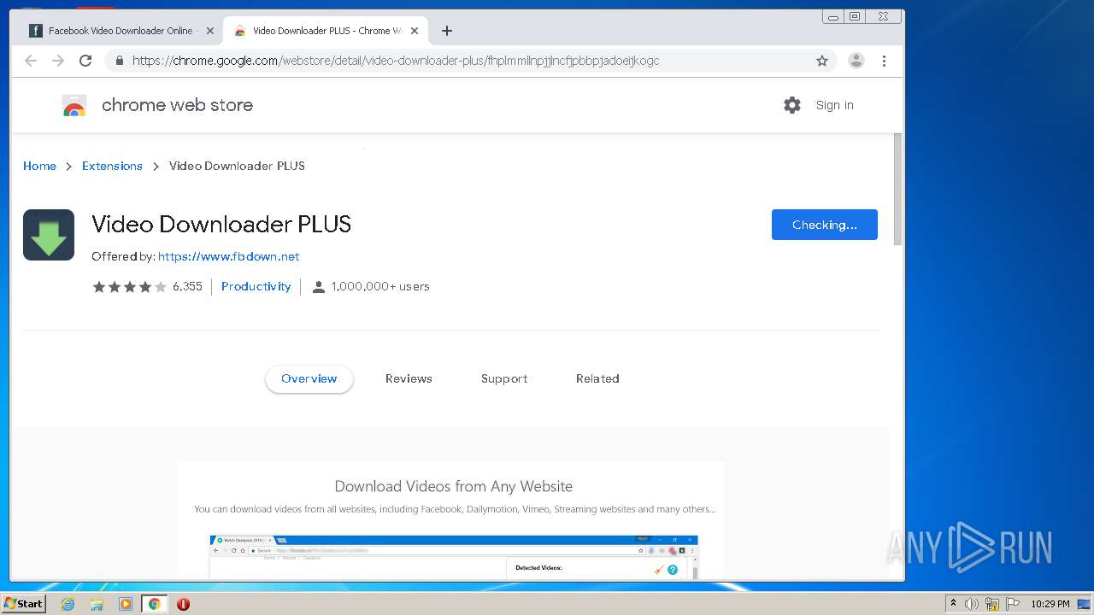Click the 10:29 PM clock
The height and width of the screenshot is (615, 1094).
(x=1050, y=604)
